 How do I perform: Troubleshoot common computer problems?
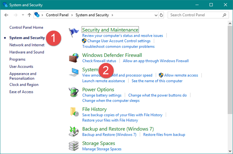coord(118,46)
